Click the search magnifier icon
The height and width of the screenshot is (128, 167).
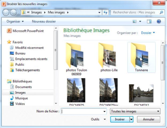tap(161, 13)
